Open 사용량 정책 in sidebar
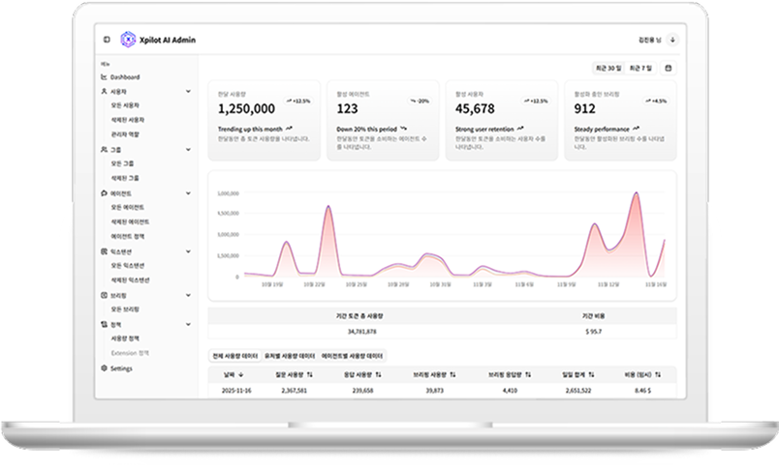Image resolution: width=779 pixels, height=470 pixels. pos(128,339)
